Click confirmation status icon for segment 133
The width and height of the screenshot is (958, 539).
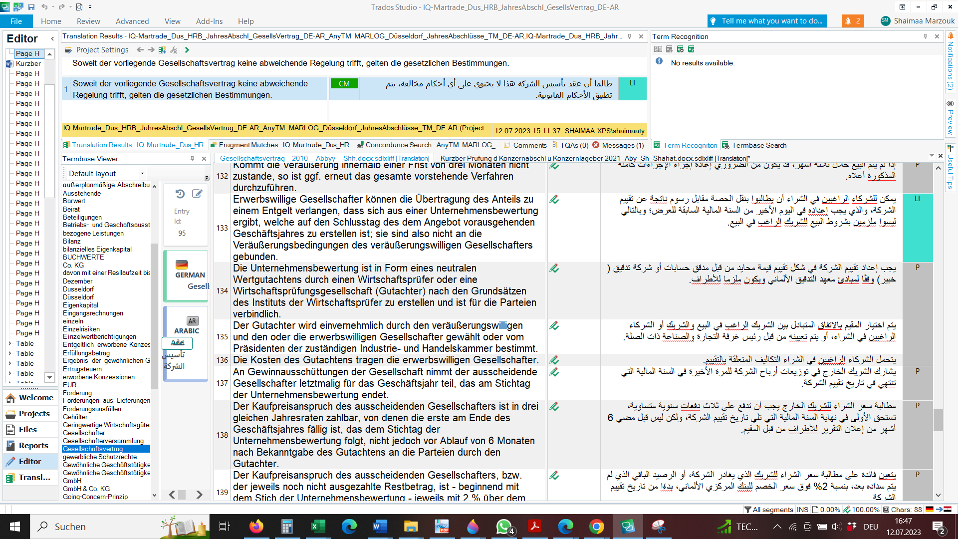554,200
